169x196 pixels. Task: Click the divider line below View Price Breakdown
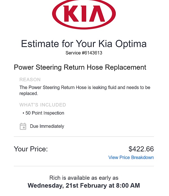(x=84, y=166)
